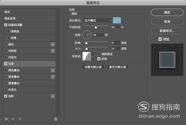Add another 内阴影 effect with its plus icon

(x=53, y=51)
